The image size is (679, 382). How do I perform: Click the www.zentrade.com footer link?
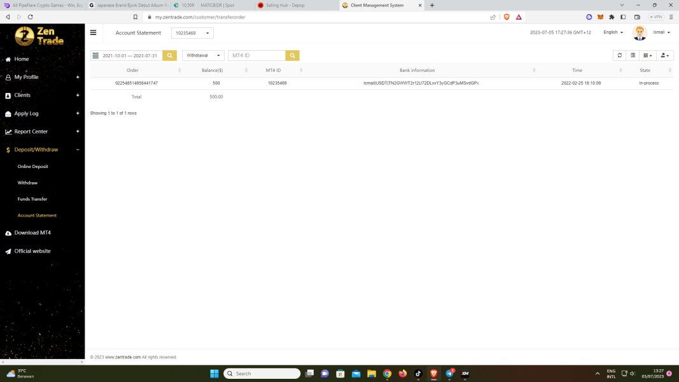pos(123,357)
